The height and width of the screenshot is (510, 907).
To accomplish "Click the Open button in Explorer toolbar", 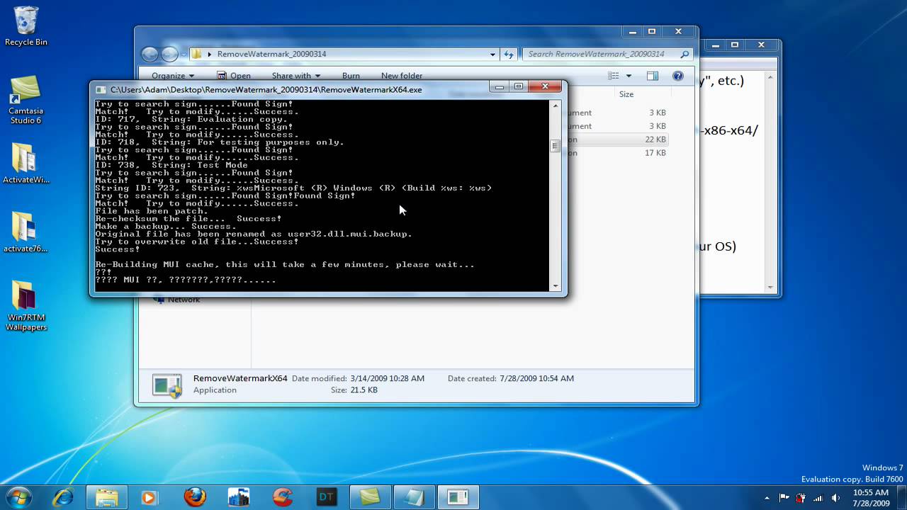I will pos(234,76).
